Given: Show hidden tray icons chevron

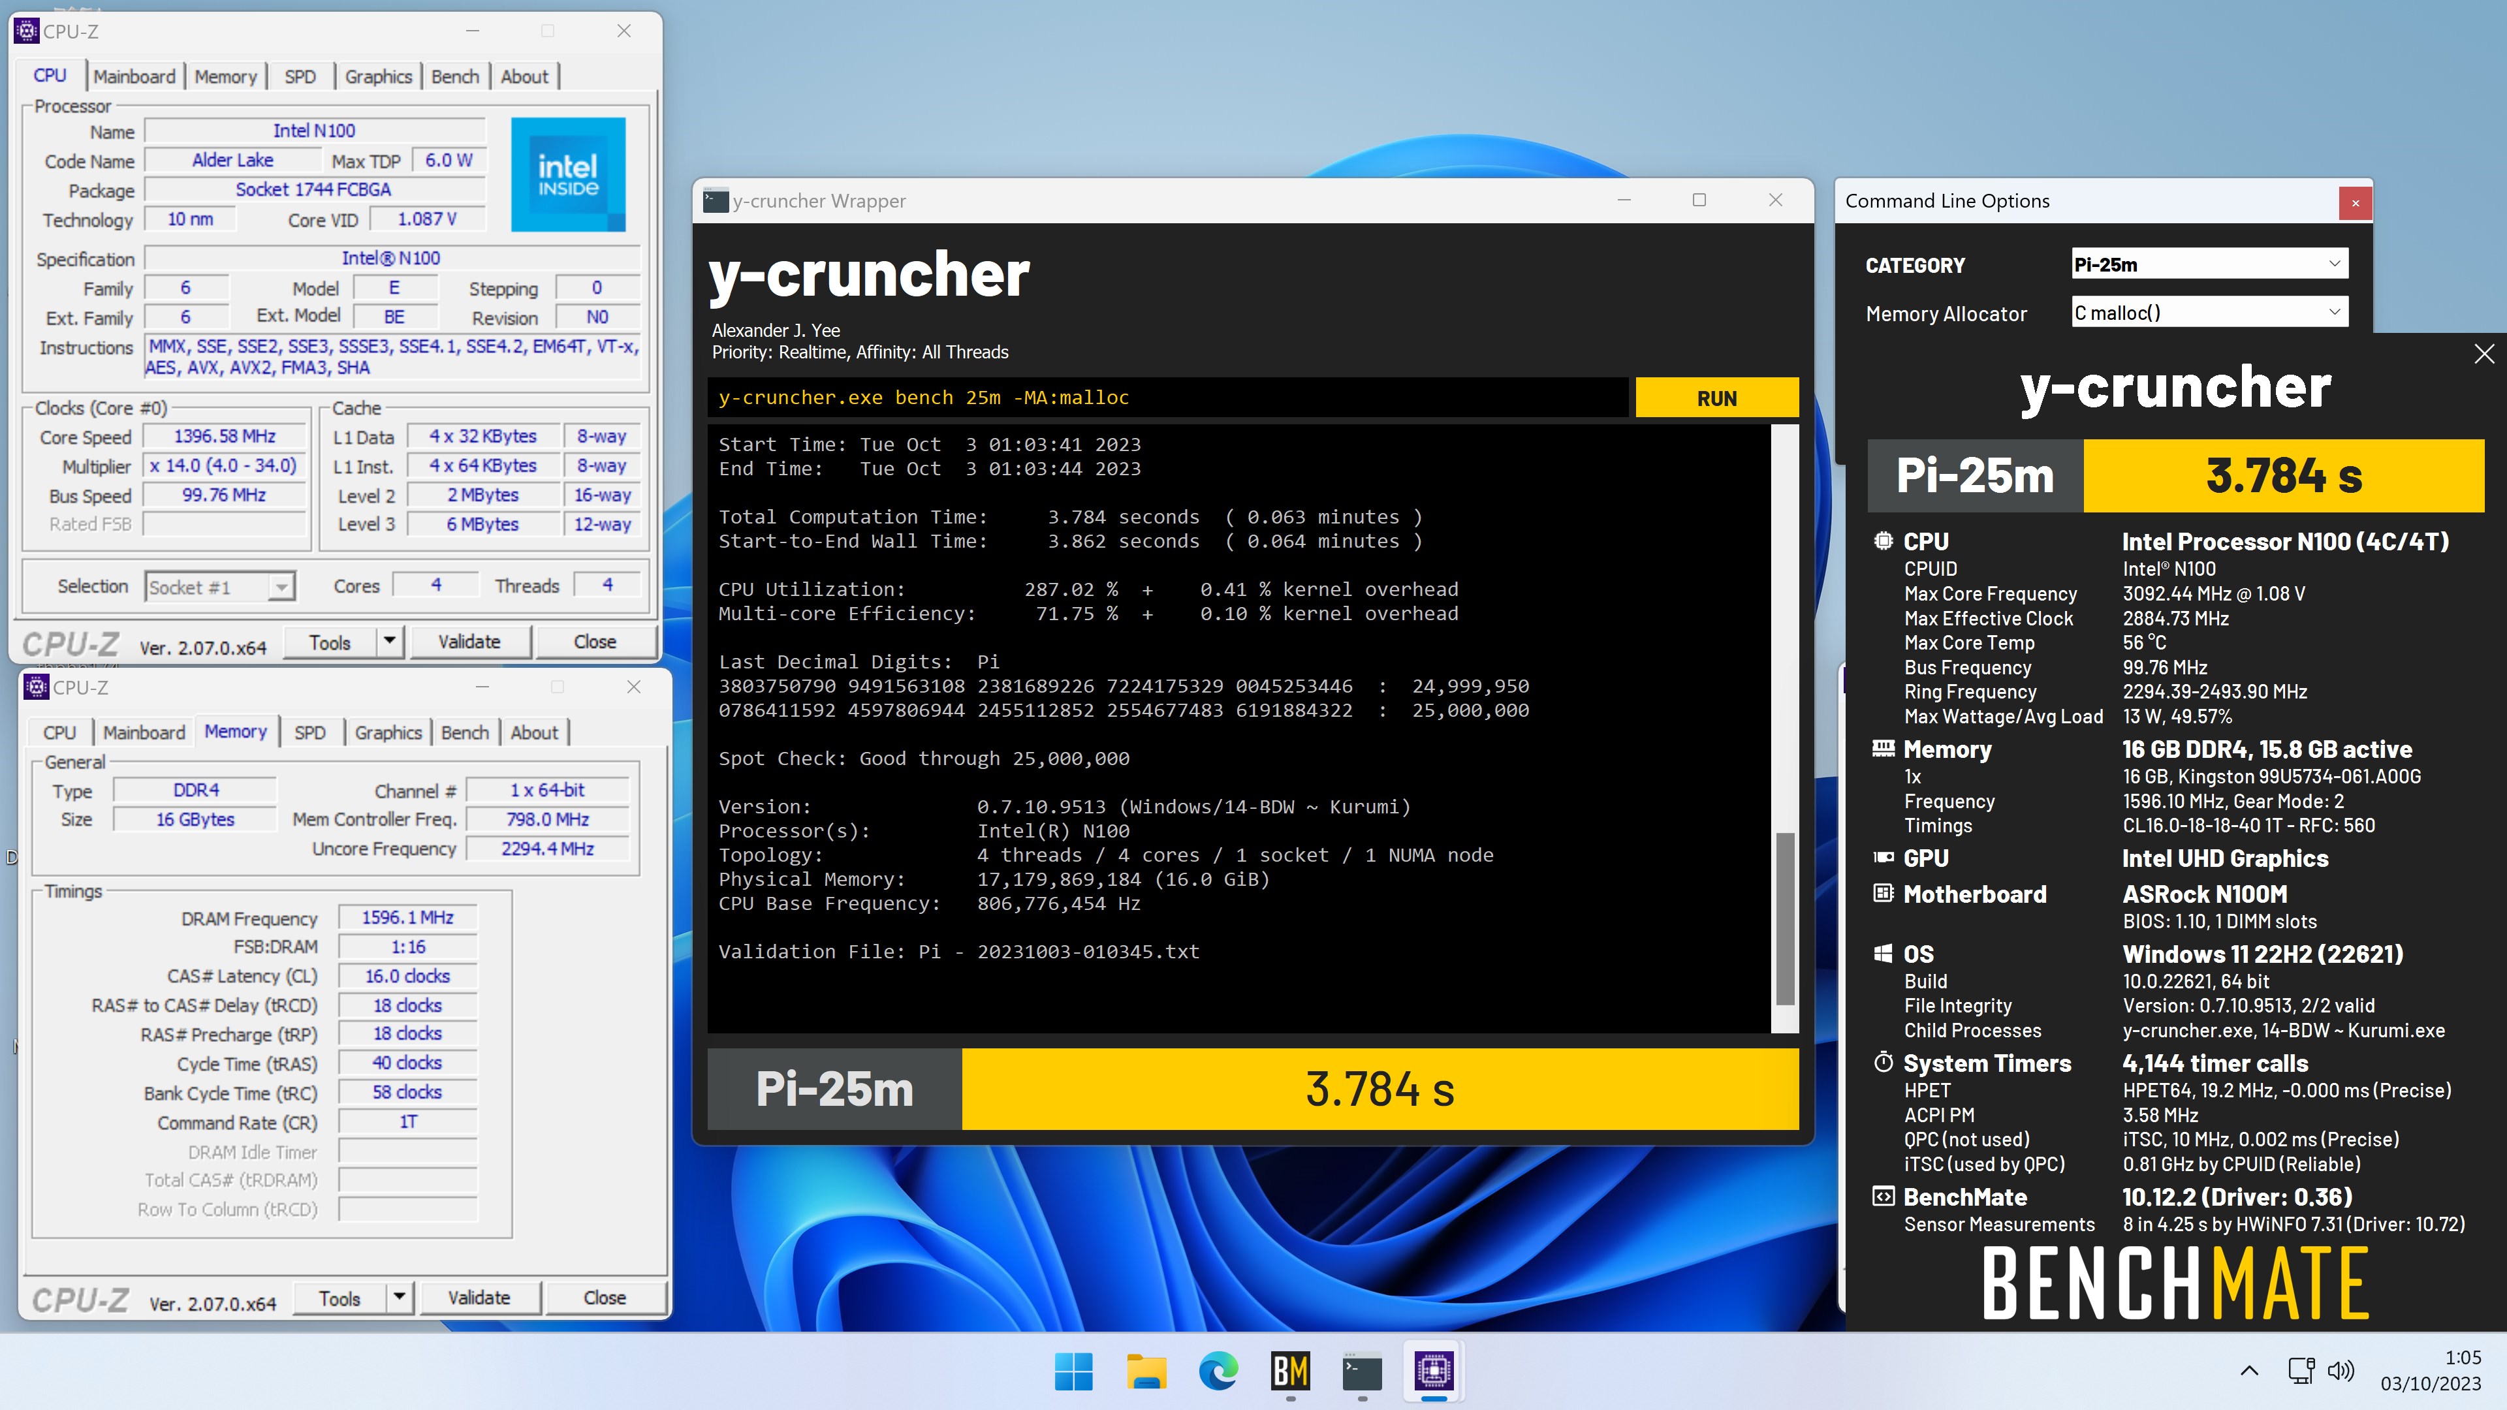Looking at the screenshot, I should click(x=2249, y=1371).
